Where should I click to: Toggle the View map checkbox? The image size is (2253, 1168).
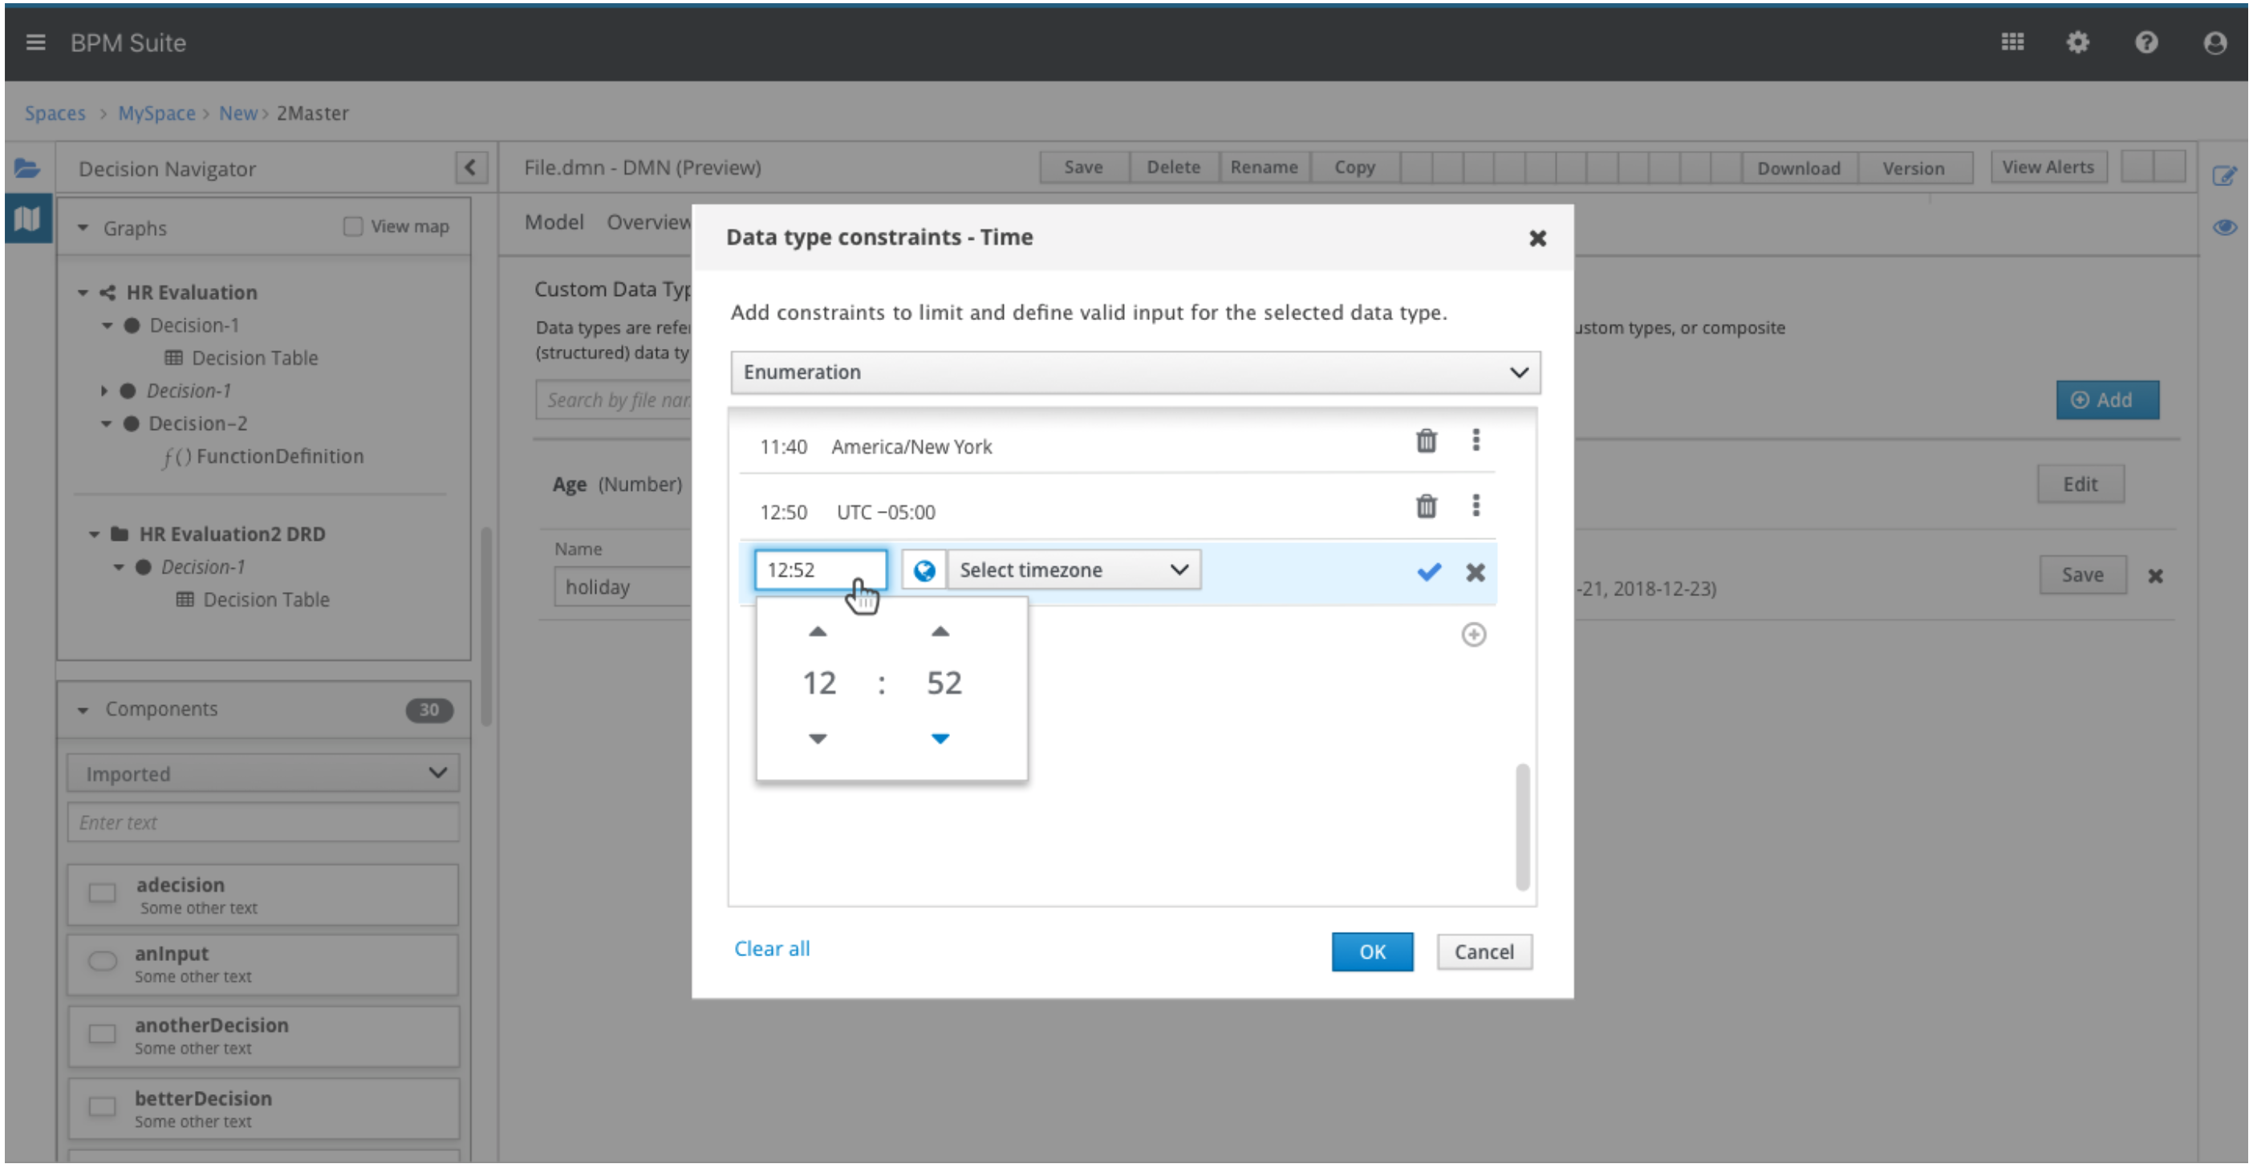(352, 226)
